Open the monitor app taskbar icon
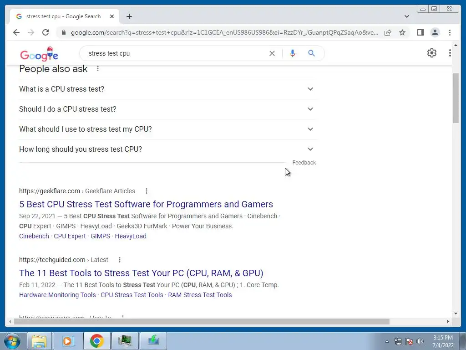 point(125,341)
